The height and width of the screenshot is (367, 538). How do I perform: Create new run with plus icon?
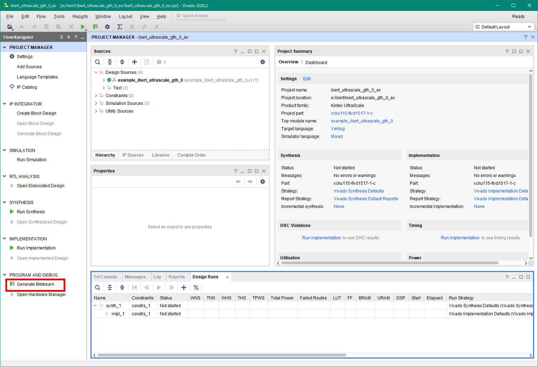tap(184, 287)
